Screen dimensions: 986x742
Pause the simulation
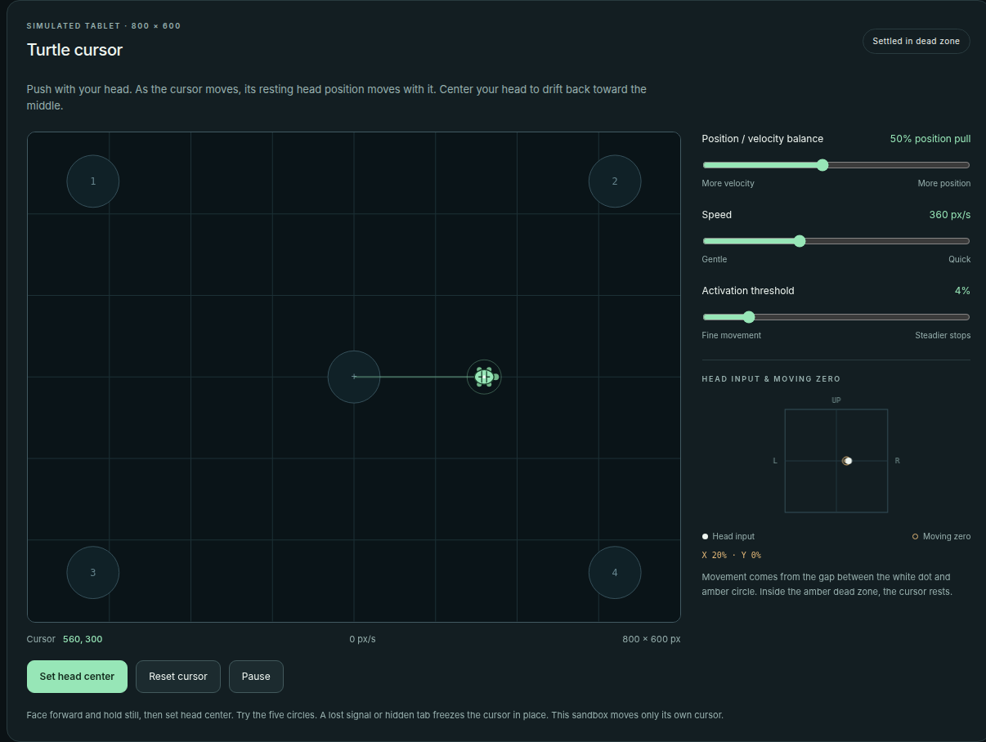[x=256, y=677]
